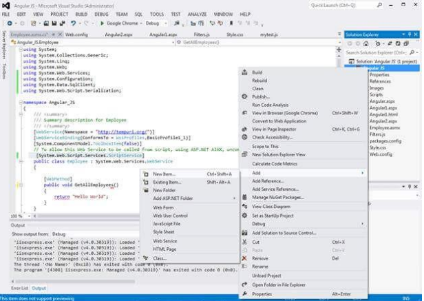Click the New Item icon in Add submenu

click(x=146, y=174)
